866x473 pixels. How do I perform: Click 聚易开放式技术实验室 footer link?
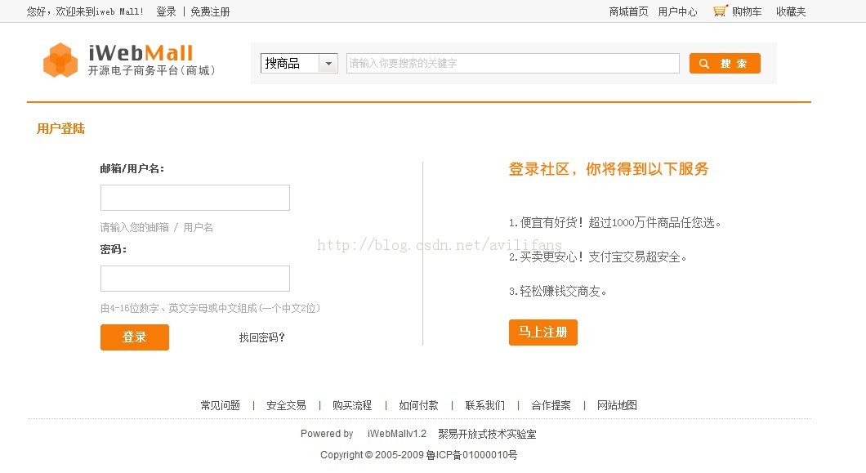click(x=487, y=434)
